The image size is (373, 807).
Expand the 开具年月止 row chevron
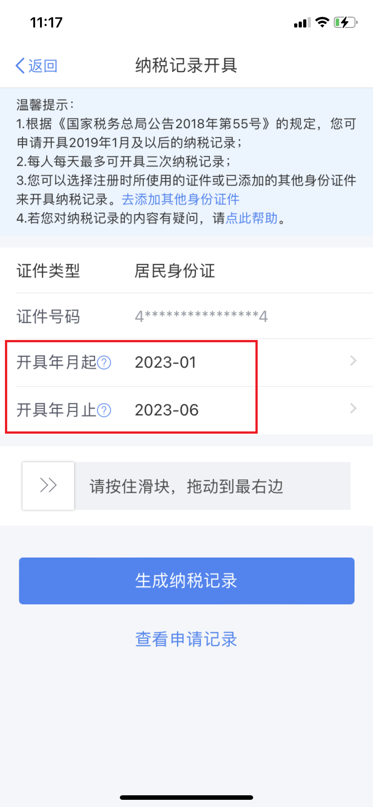point(354,408)
